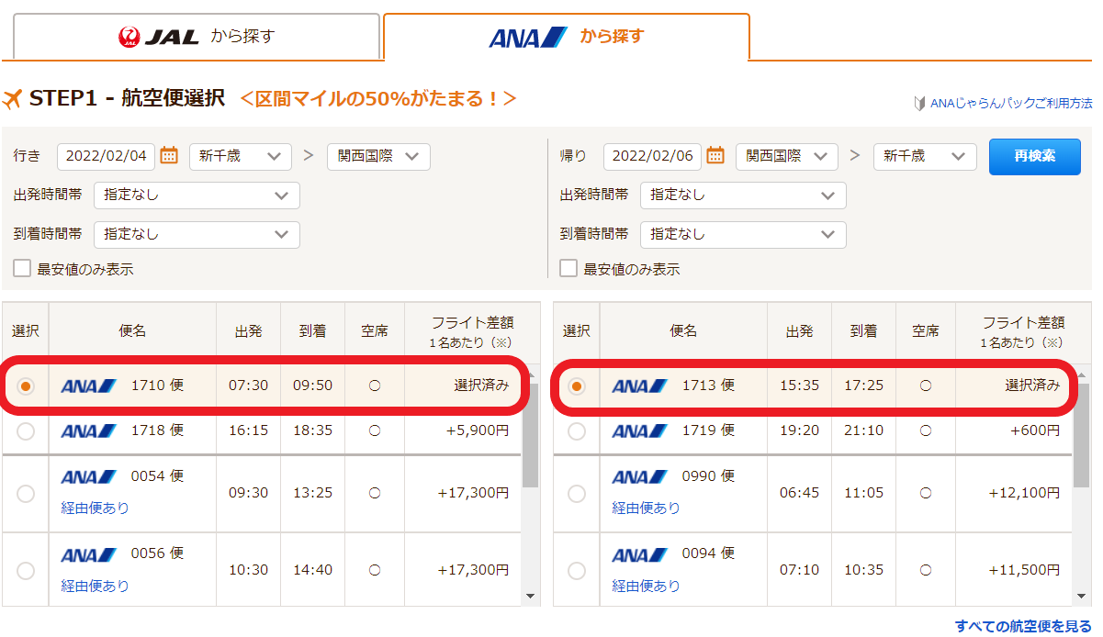Image resolution: width=1103 pixels, height=637 pixels.
Task: Click the airplane icon beside STEP1 heading
Action: click(12, 98)
